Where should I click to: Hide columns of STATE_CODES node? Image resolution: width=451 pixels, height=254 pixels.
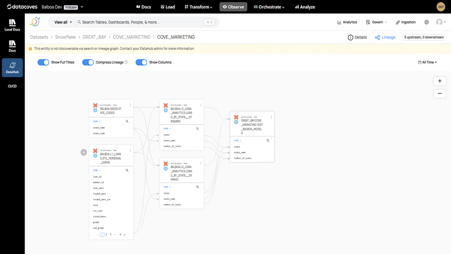[97, 121]
